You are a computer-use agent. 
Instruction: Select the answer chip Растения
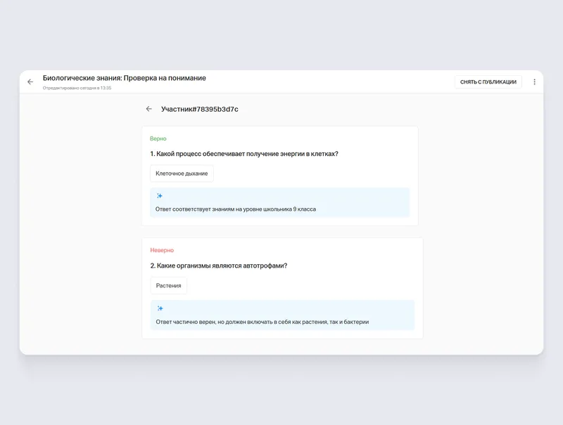coord(168,286)
